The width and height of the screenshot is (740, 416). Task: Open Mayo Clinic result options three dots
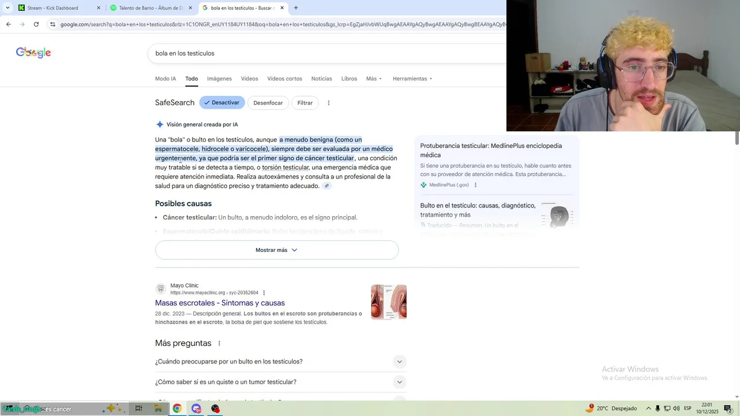coord(264,293)
